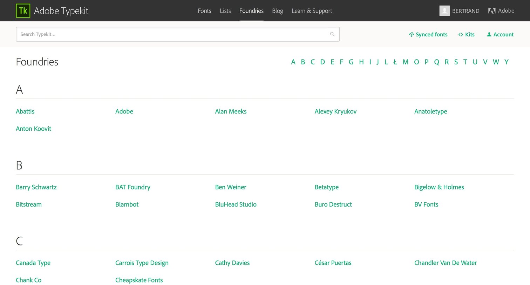Click the search magnifier icon
This screenshot has height=285, width=530.
tap(332, 34)
